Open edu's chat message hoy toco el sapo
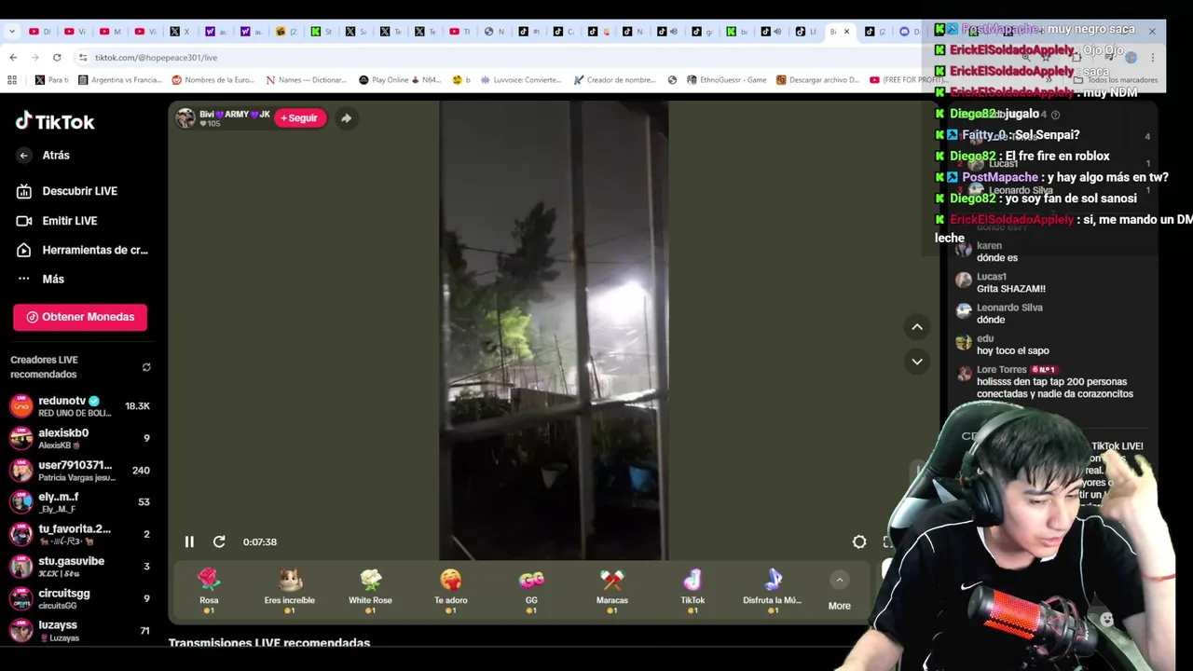Viewport: 1193px width, 671px height. click(x=1013, y=351)
